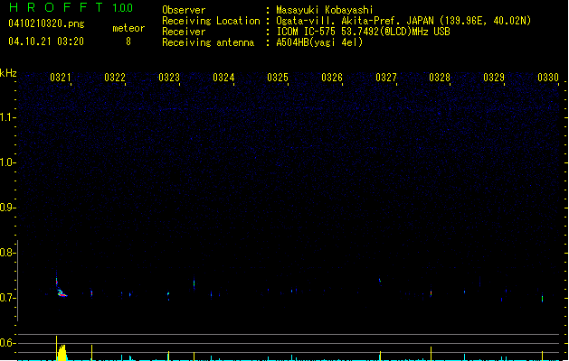
Task: Click the 0329 time marker
Action: pos(494,78)
